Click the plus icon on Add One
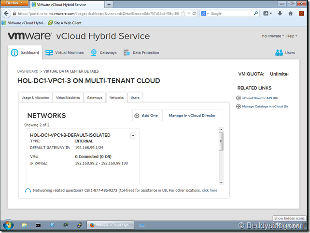 pyautogui.click(x=137, y=116)
